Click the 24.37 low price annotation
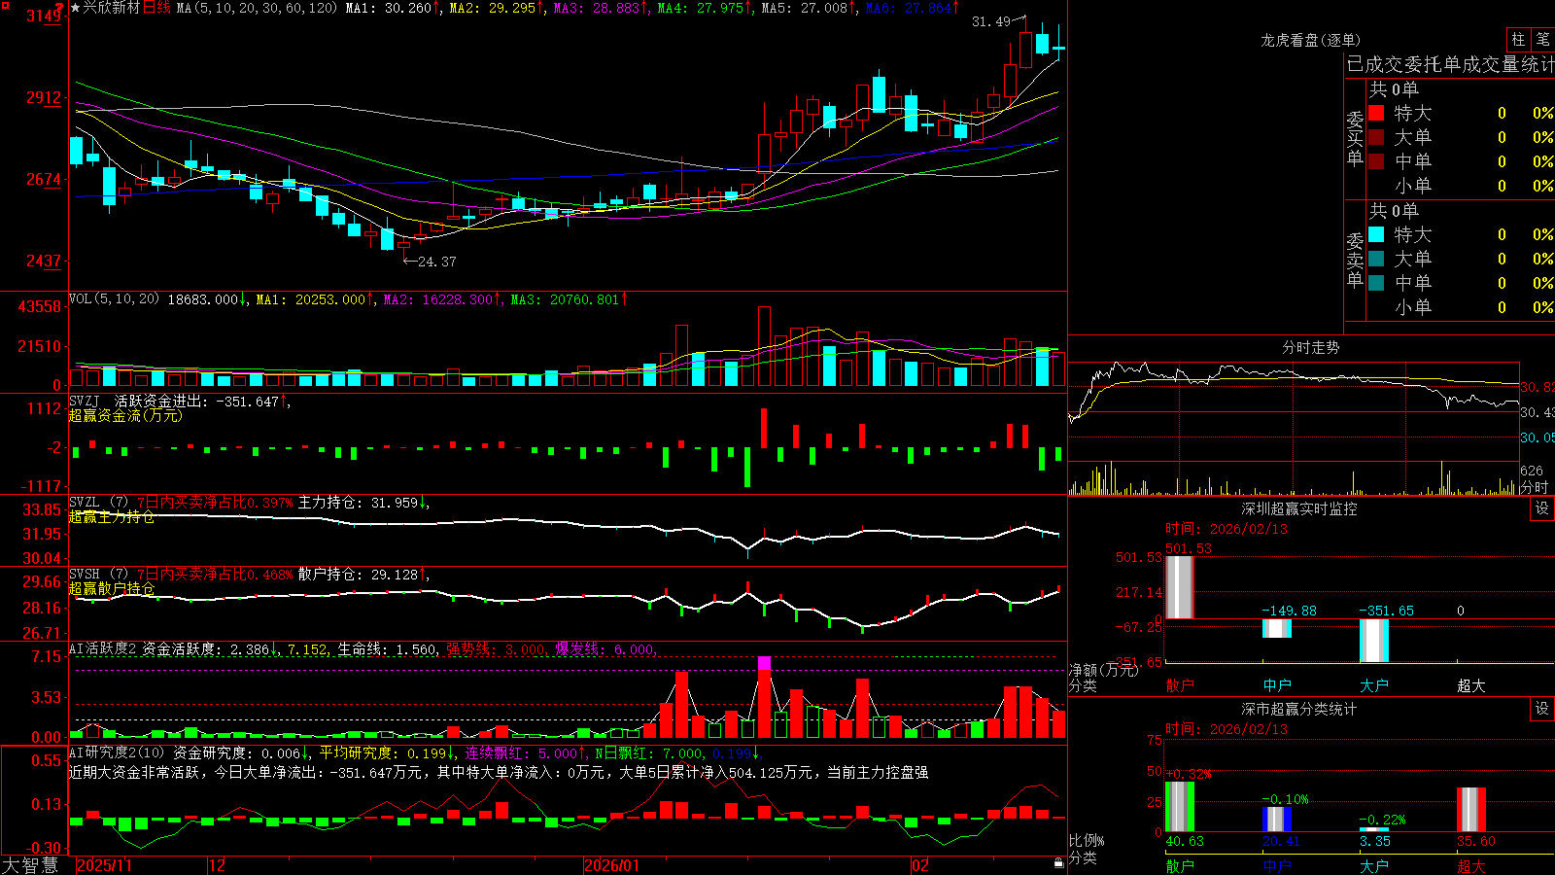The height and width of the screenshot is (875, 1555). tap(436, 262)
